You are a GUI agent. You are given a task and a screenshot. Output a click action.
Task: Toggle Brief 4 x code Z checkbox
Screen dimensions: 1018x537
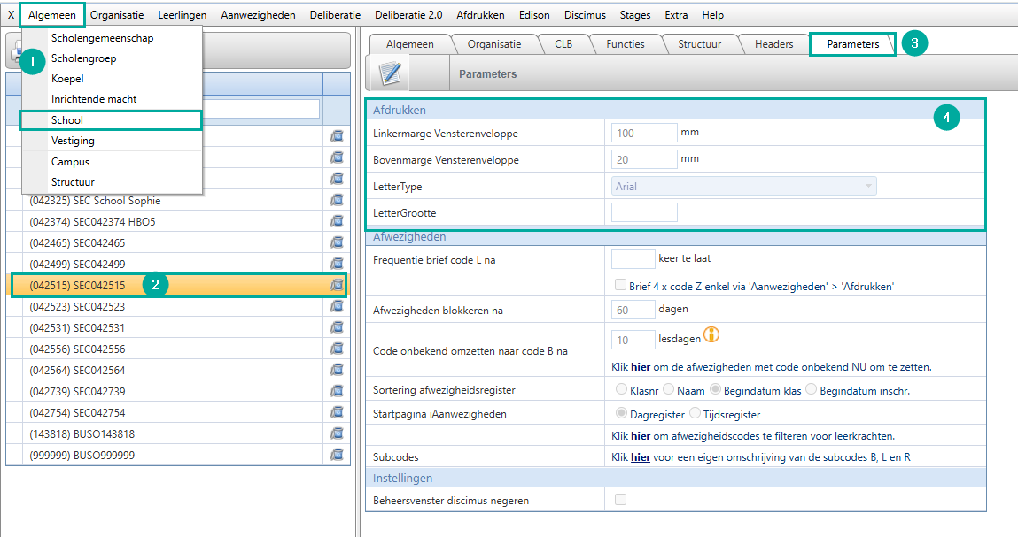621,285
